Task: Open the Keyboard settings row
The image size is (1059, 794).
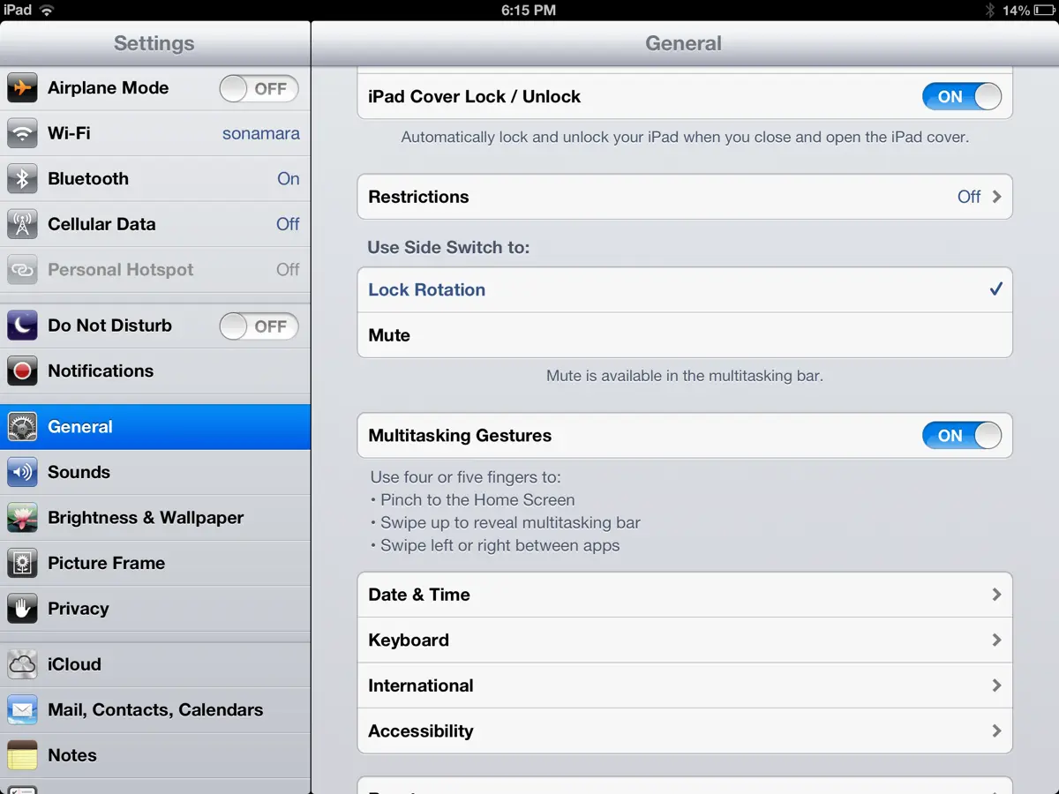Action: click(x=684, y=640)
